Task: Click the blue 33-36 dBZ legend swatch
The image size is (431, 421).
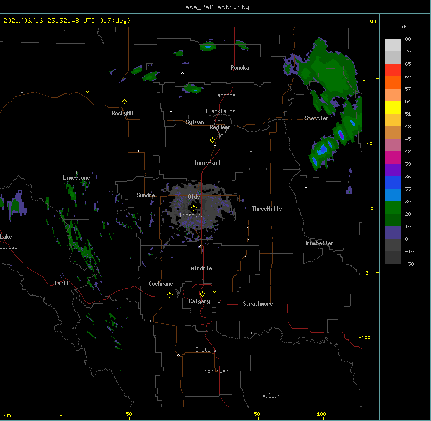Action: 393,182
